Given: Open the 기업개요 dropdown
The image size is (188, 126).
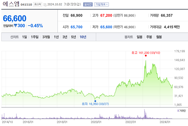Looking at the screenshot, I should (x=102, y=4).
